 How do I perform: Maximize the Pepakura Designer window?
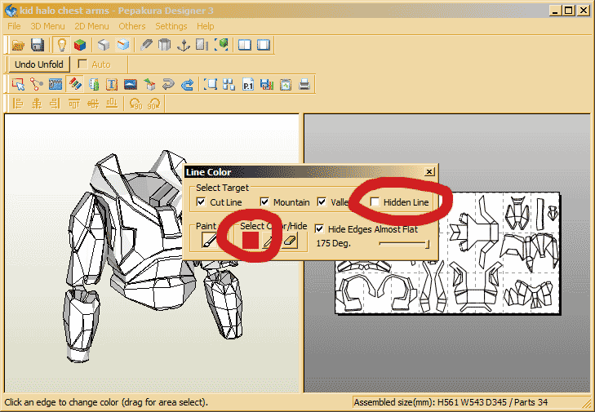569,11
